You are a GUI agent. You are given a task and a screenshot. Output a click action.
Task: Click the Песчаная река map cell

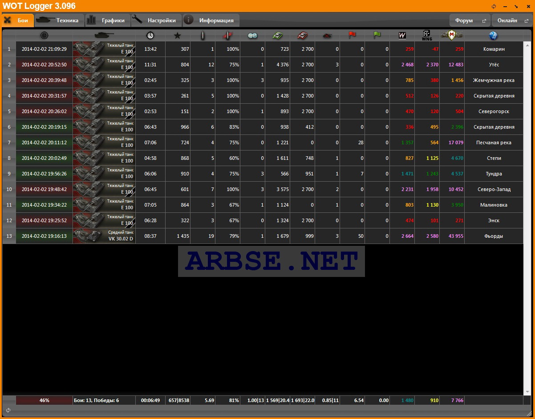494,142
